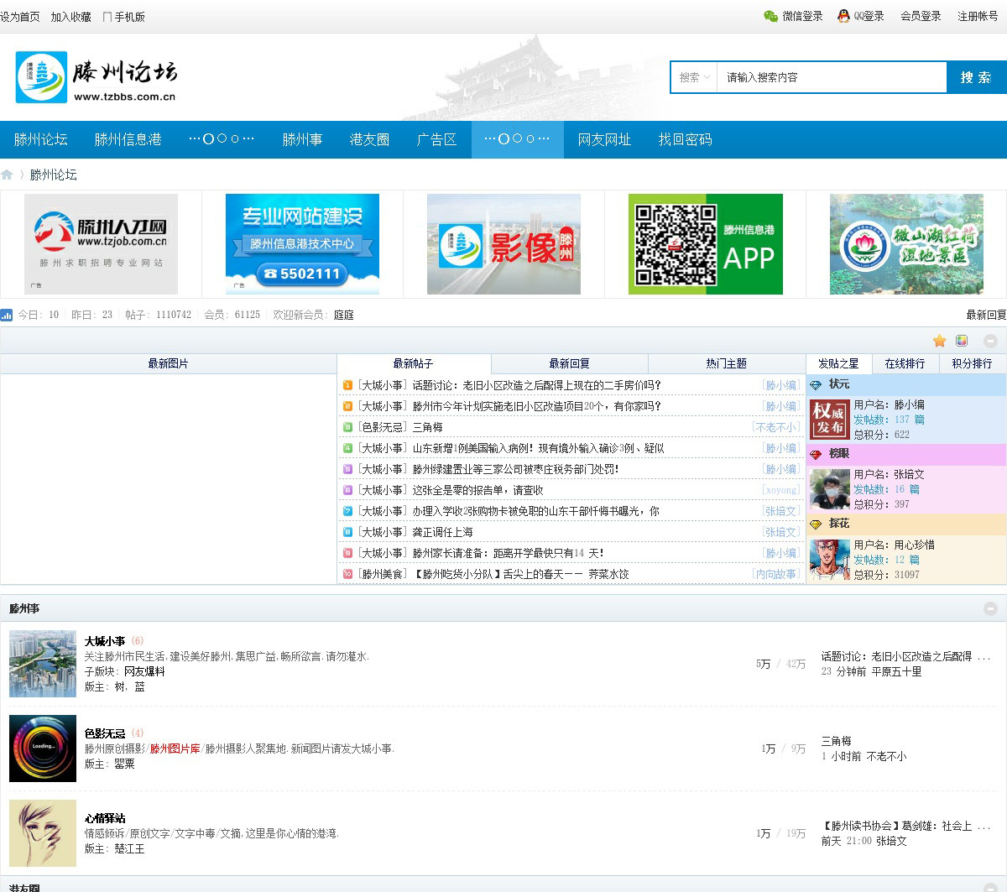Click the search input field

[x=832, y=77]
